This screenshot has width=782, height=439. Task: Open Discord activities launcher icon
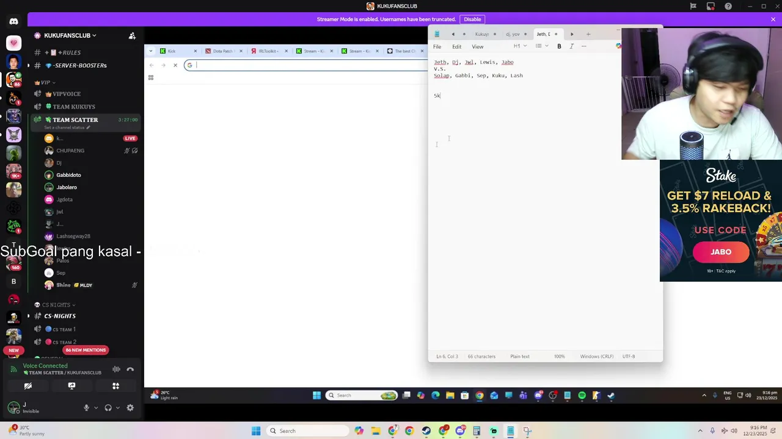pos(115,386)
